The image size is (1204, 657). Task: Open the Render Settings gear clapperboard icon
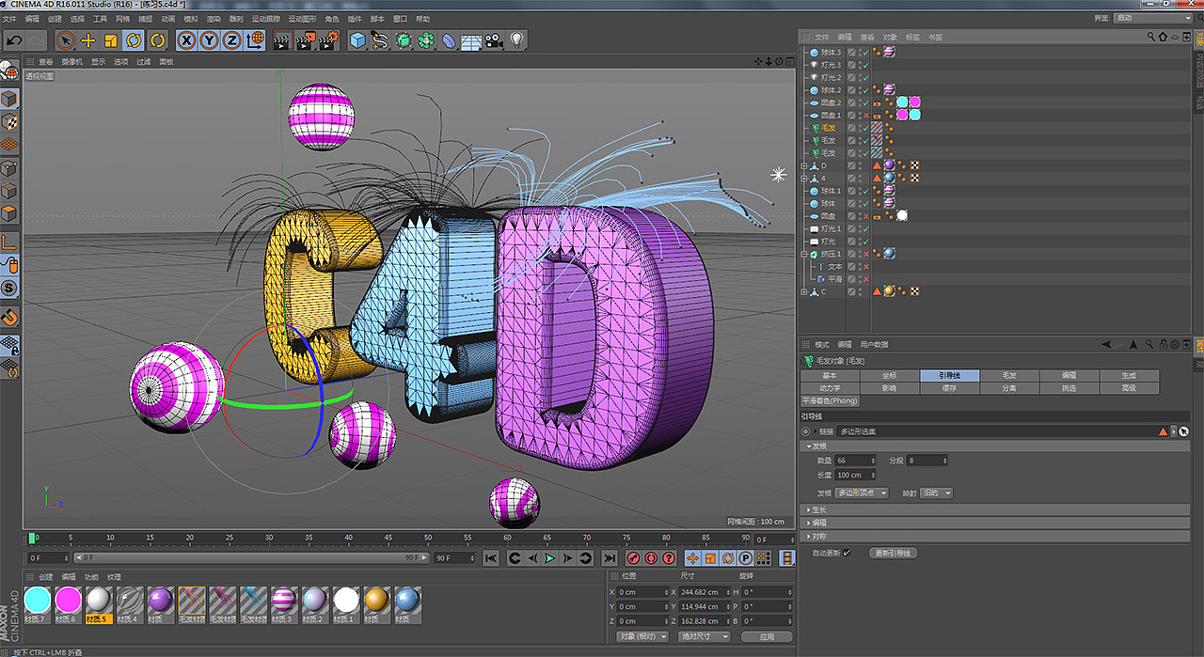[x=328, y=40]
